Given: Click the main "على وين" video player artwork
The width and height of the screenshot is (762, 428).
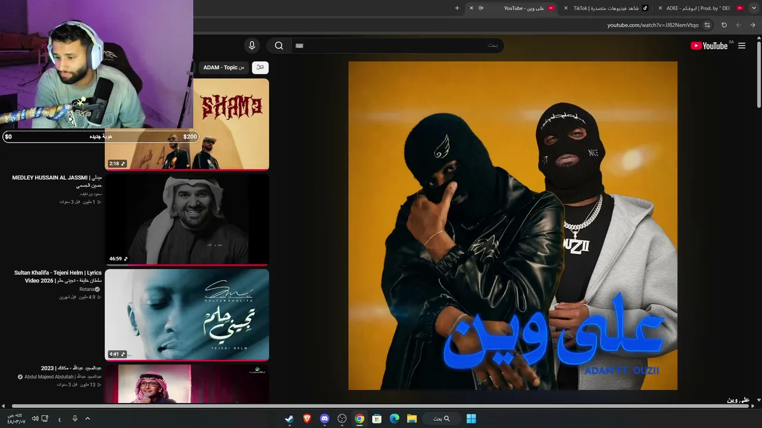Looking at the screenshot, I should coord(513,226).
